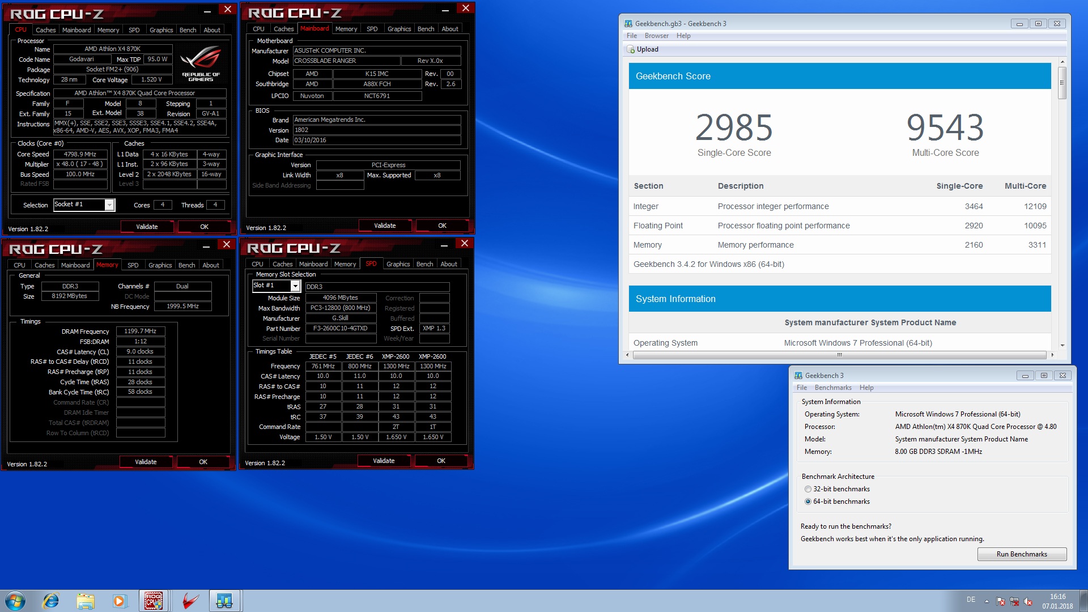The height and width of the screenshot is (612, 1088).
Task: Select the ROG CPU-Z taskbar icon
Action: 153,601
